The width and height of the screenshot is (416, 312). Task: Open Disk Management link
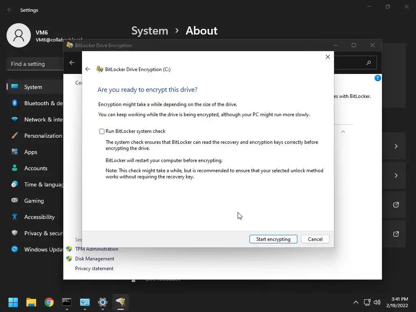point(94,259)
